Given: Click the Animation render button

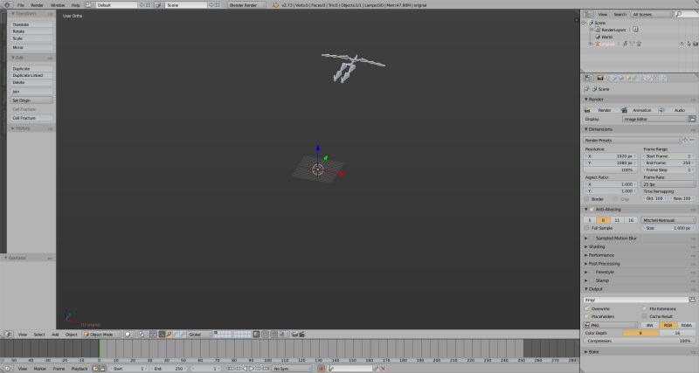Looking at the screenshot, I should (x=638, y=110).
